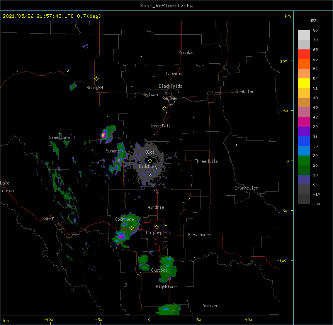Click the Didsbury town label
Viewport: 333px width, 325px height.
point(148,166)
